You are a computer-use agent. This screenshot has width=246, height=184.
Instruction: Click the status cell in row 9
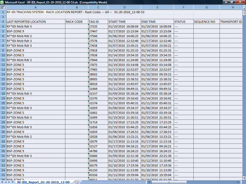(184, 50)
